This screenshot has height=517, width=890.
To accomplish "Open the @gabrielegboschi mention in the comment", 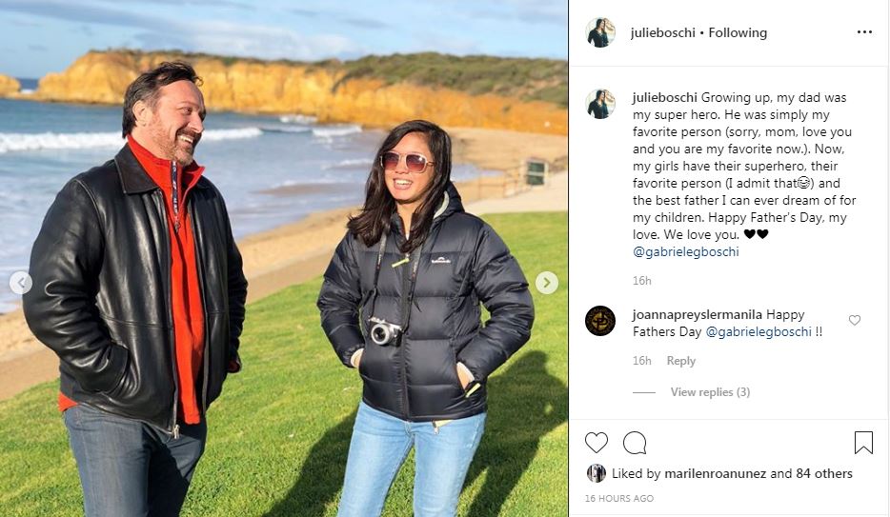I will [759, 331].
